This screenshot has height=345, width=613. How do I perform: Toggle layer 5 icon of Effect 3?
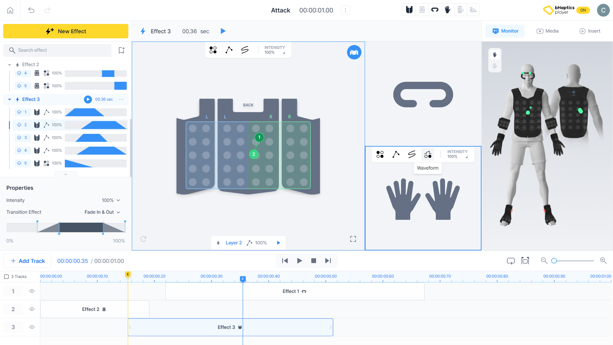19,163
